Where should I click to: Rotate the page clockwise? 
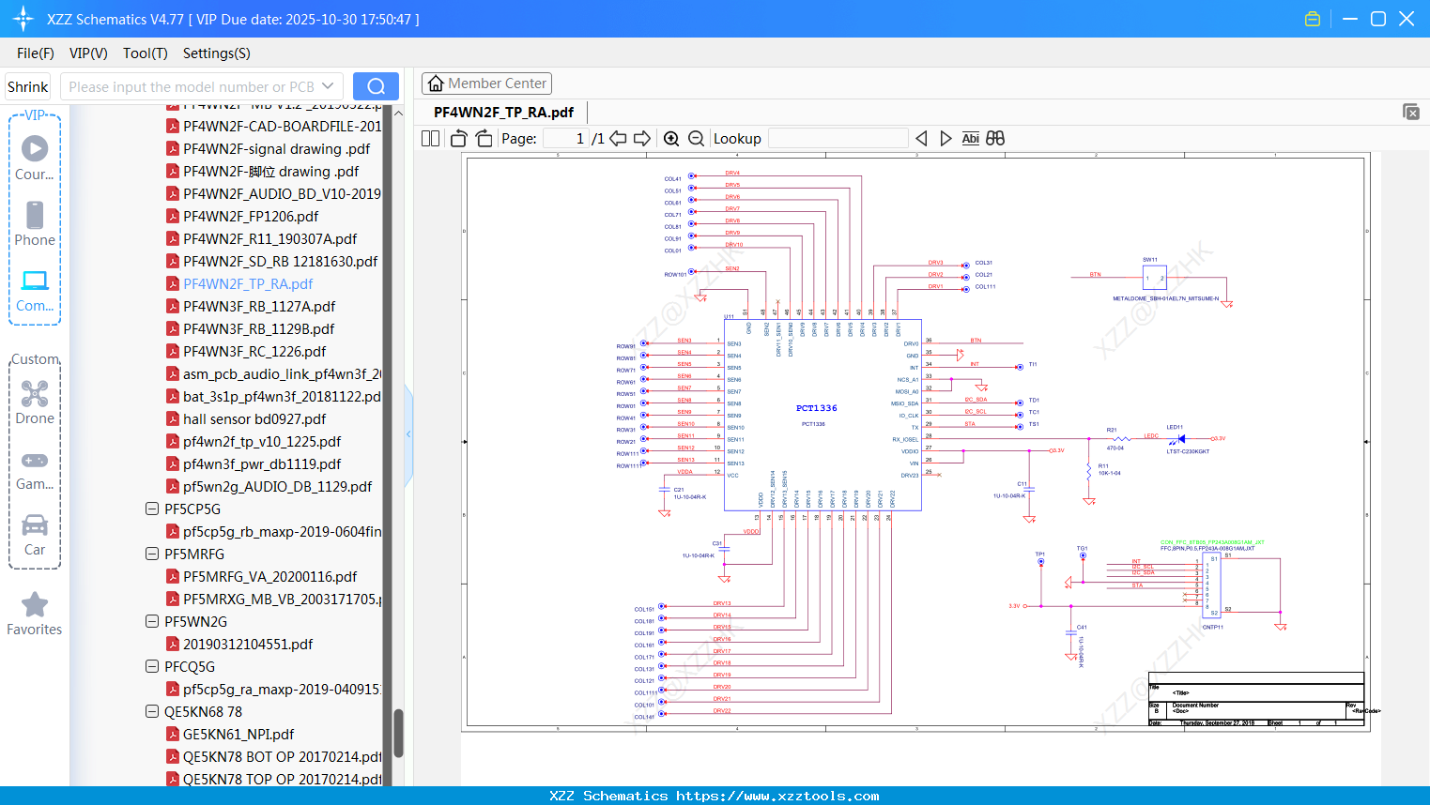click(x=484, y=139)
